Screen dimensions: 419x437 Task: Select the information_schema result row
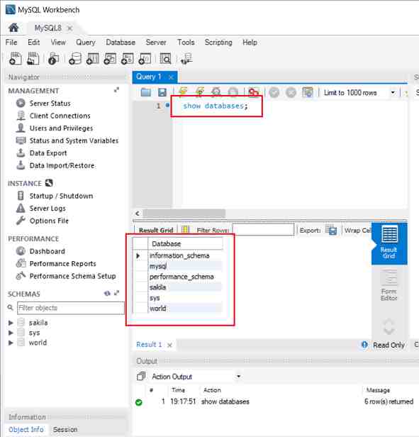(x=179, y=255)
